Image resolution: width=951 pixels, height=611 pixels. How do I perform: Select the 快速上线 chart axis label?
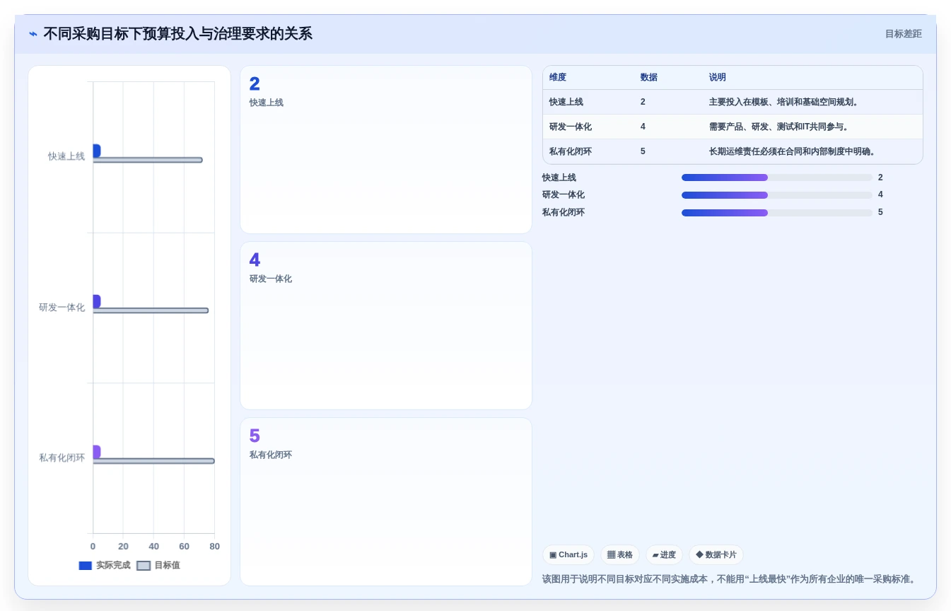click(x=66, y=156)
